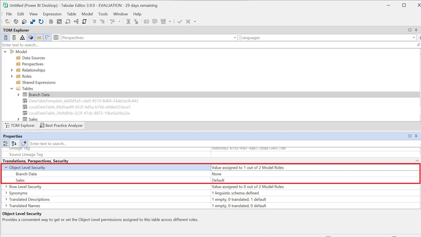
Task: Open the Model menu
Action: point(87,14)
